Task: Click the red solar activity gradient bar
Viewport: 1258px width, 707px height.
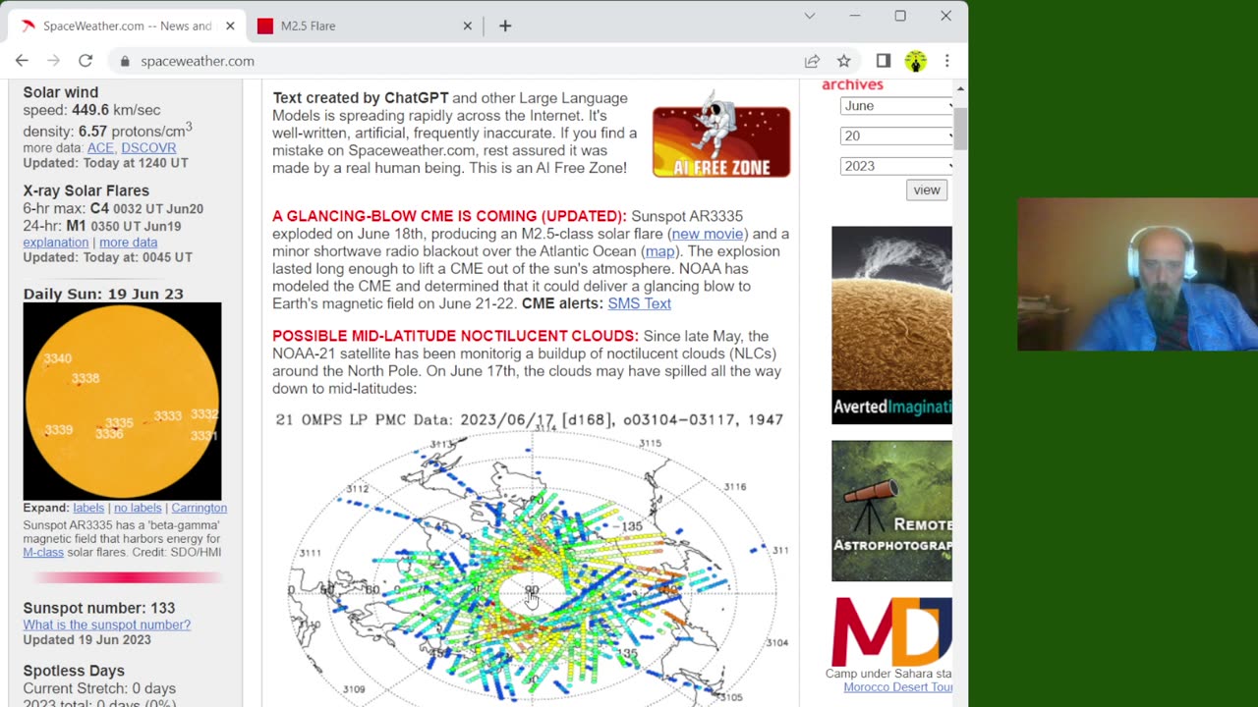Action: (x=126, y=578)
